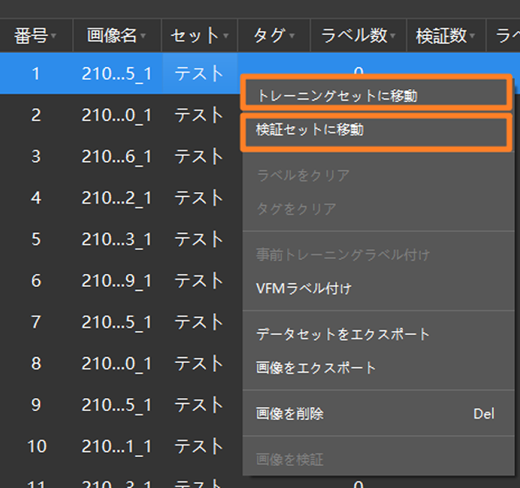Click row number 6 cell
The image size is (520, 488).
[36, 281]
